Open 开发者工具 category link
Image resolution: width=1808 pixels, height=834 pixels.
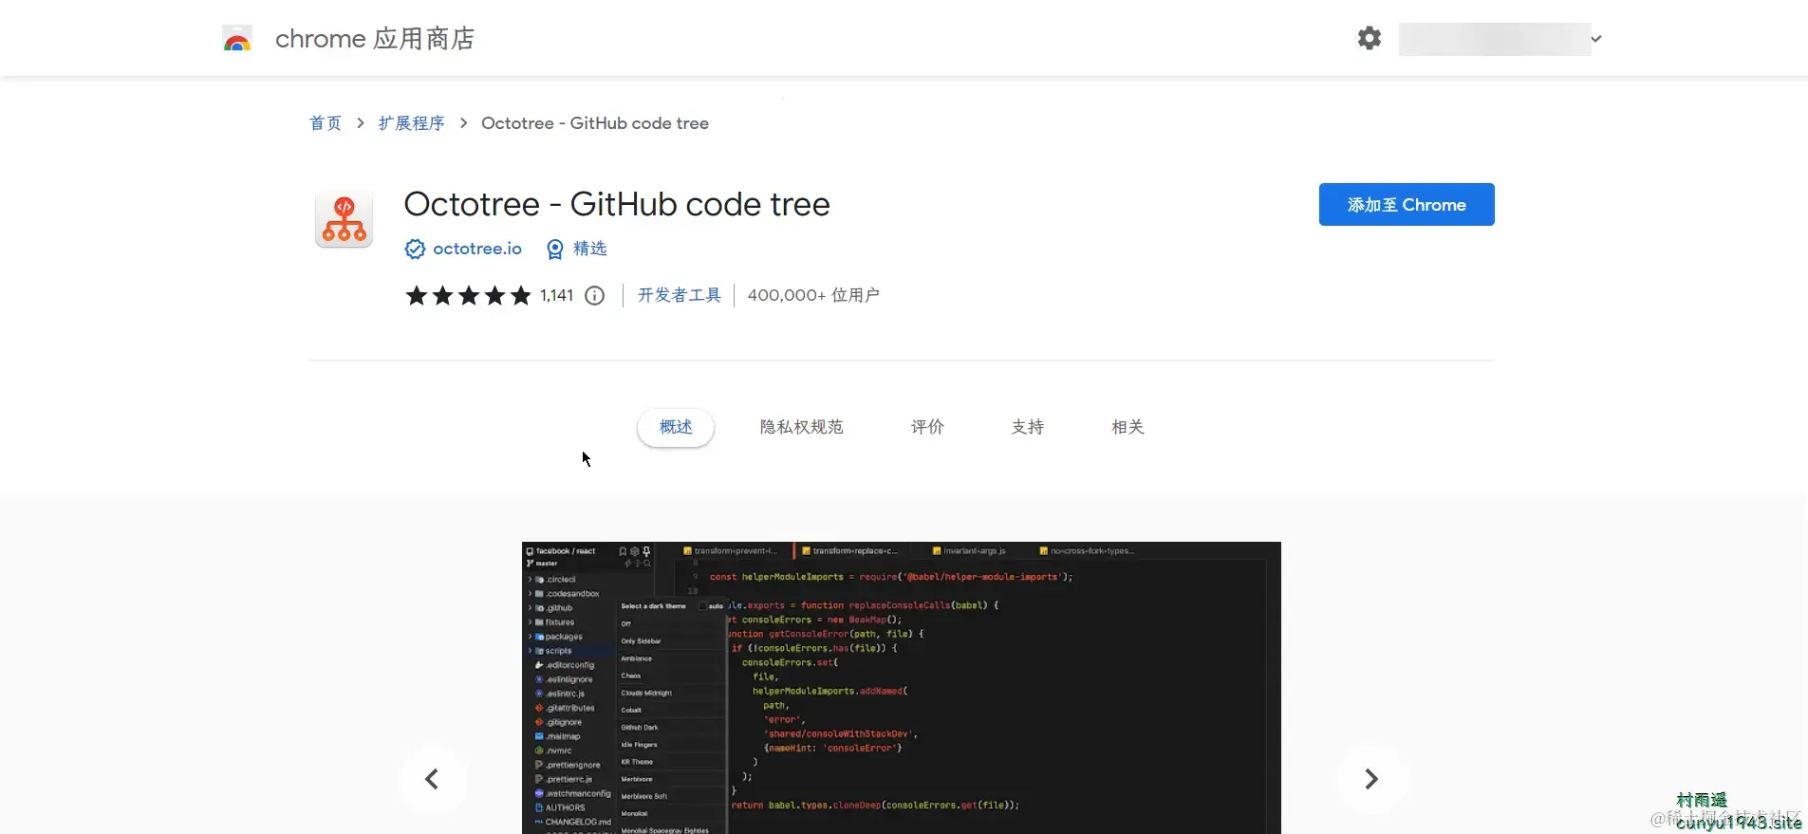pos(680,295)
